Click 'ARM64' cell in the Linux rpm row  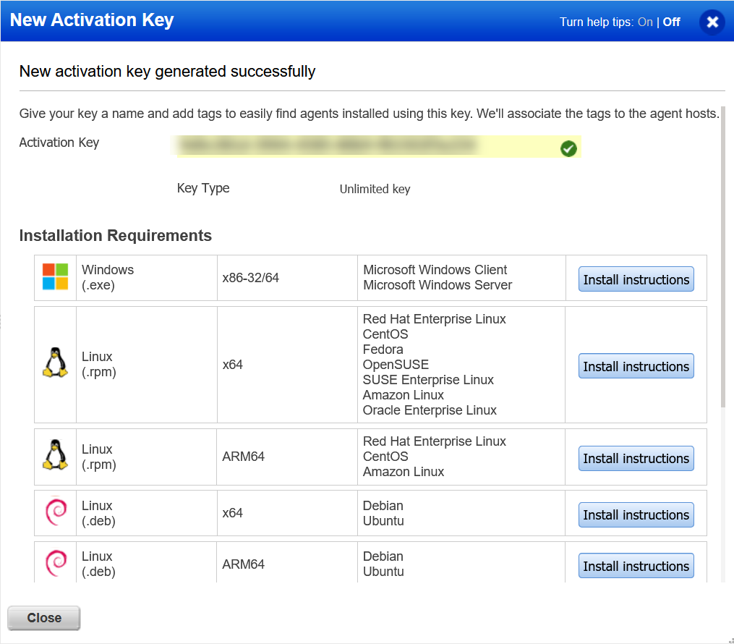click(x=286, y=457)
